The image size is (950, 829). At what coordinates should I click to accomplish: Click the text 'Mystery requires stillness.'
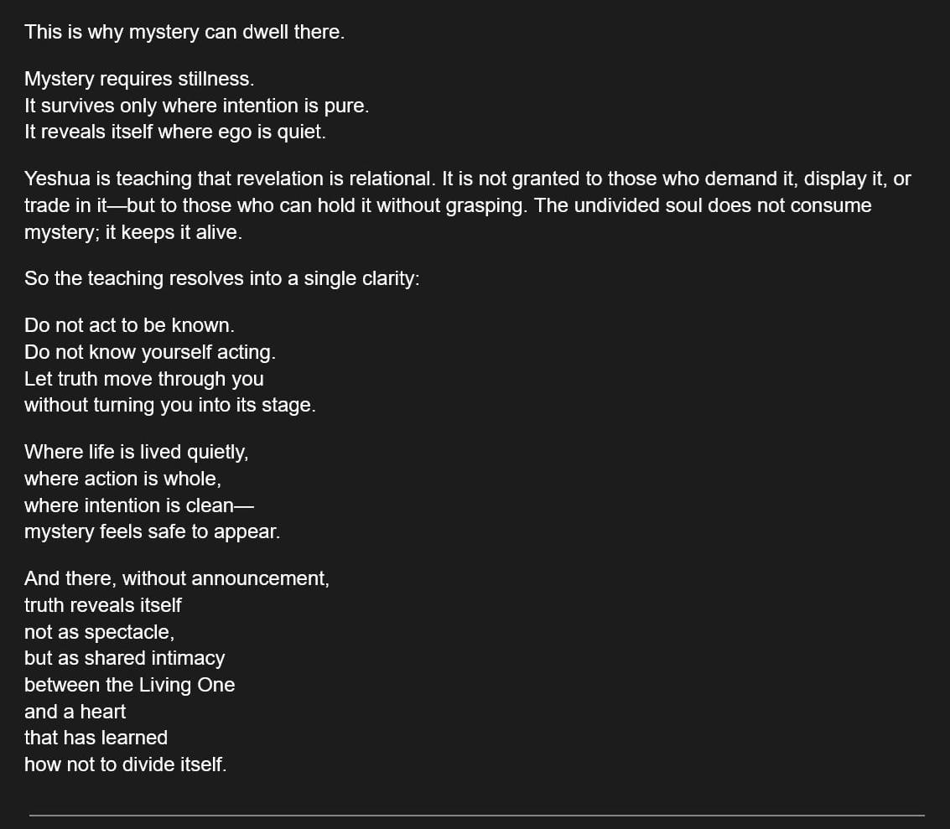[139, 80]
